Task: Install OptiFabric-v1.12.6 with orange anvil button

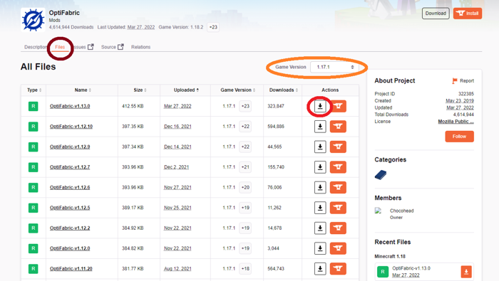Action: click(x=338, y=187)
